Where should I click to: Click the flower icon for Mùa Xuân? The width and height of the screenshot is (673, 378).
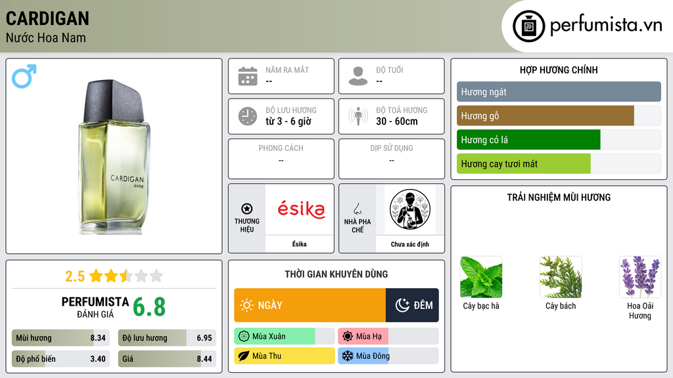(244, 337)
